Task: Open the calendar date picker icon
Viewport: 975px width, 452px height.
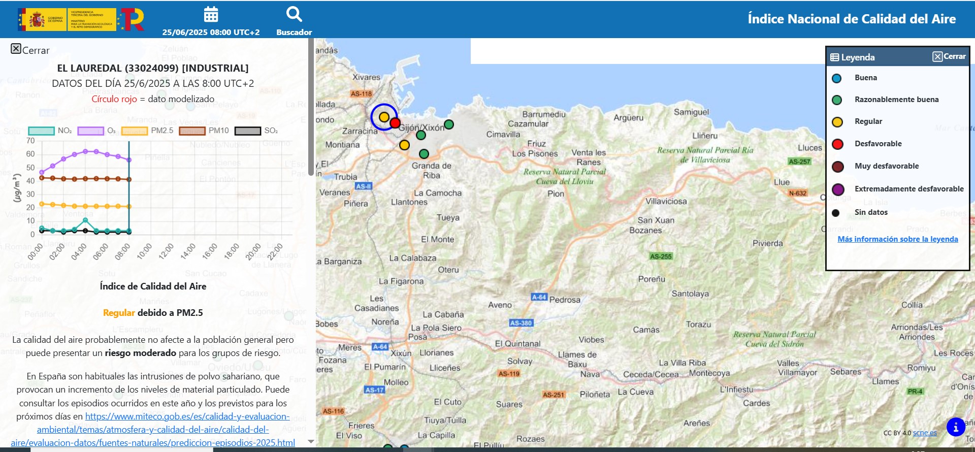Action: tap(211, 14)
